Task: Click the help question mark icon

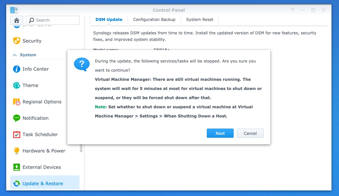Action: pyautogui.click(x=292, y=10)
